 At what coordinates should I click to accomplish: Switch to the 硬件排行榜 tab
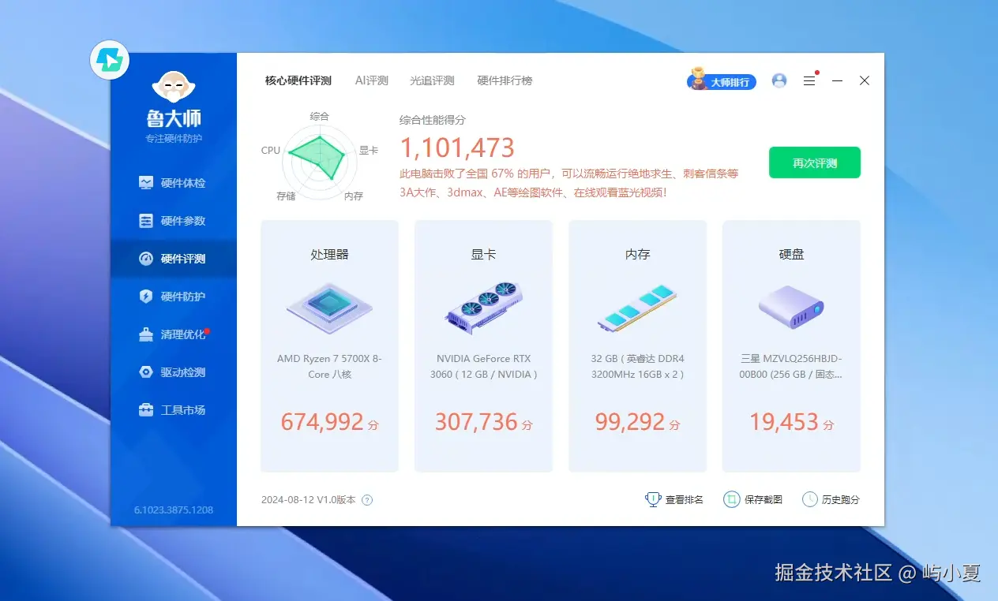coord(505,80)
